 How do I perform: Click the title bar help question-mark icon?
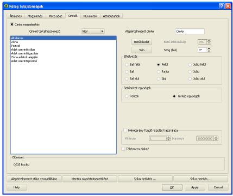222,7
